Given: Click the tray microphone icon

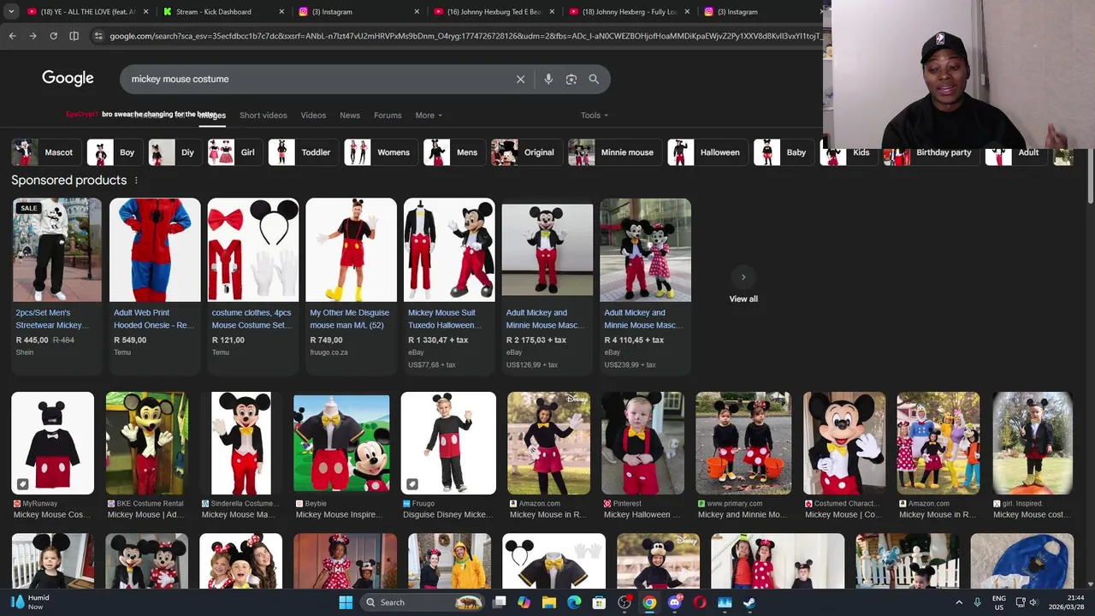Looking at the screenshot, I should coord(977,602).
